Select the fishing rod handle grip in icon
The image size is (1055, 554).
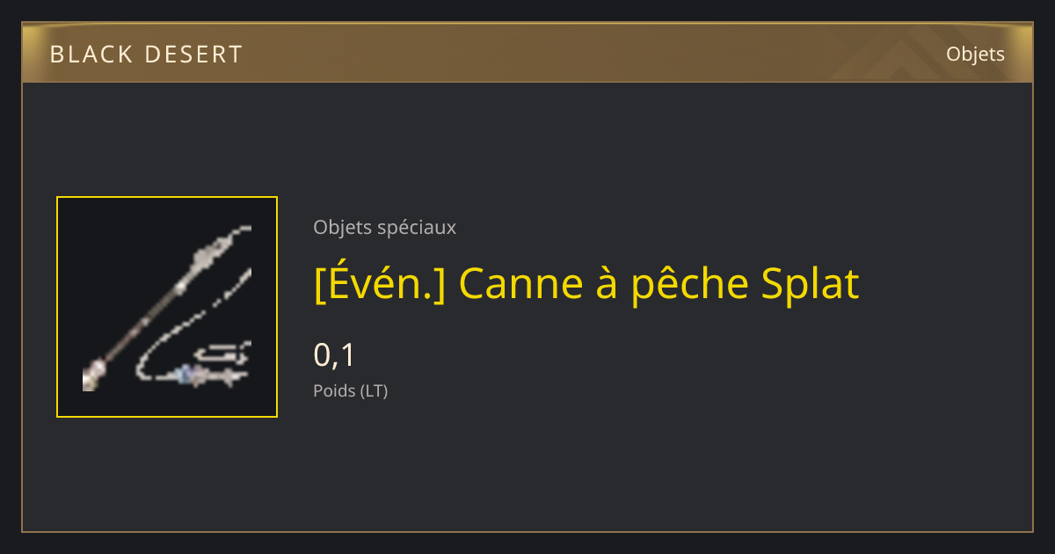click(92, 376)
